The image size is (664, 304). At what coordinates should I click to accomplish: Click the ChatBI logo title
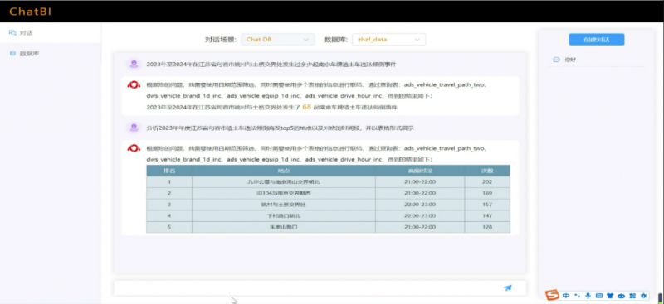pyautogui.click(x=30, y=12)
